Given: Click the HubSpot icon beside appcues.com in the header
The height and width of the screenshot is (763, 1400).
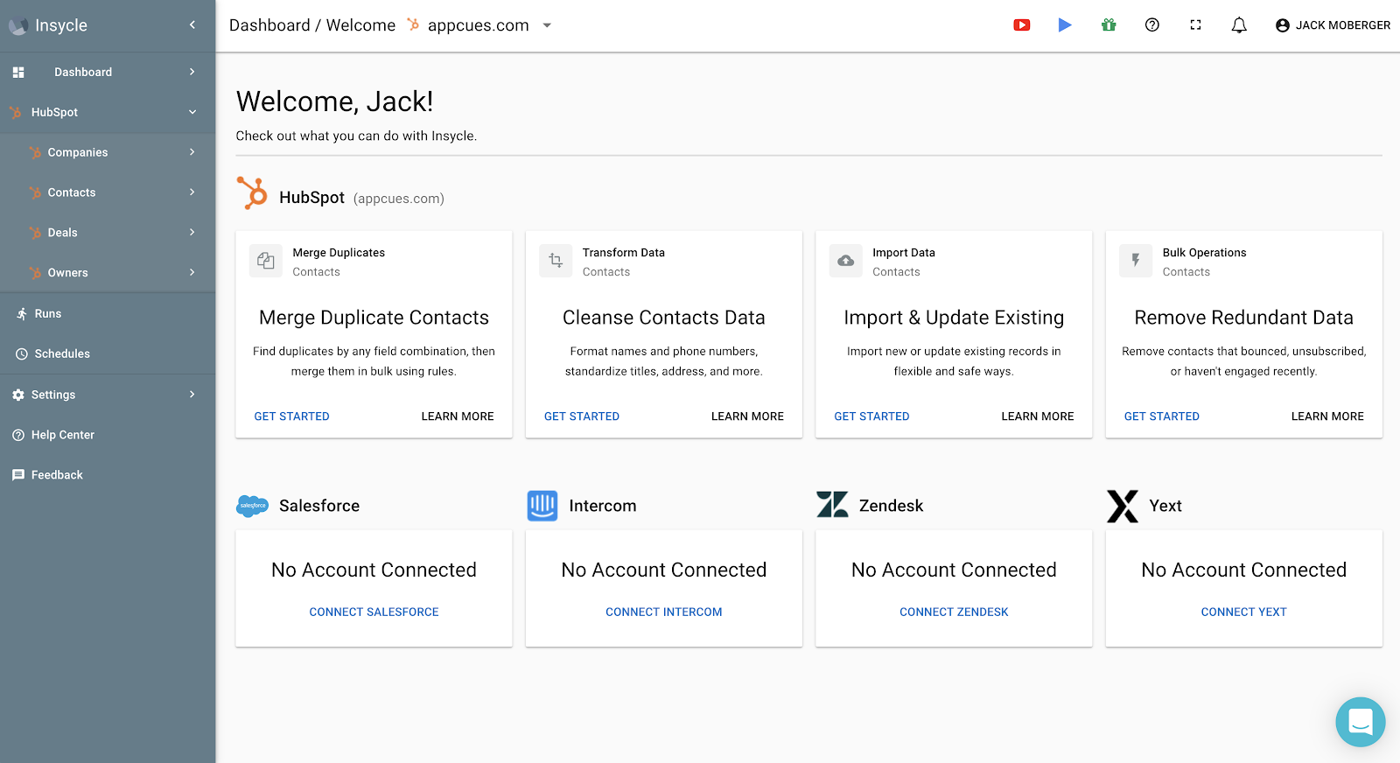Looking at the screenshot, I should coord(413,24).
